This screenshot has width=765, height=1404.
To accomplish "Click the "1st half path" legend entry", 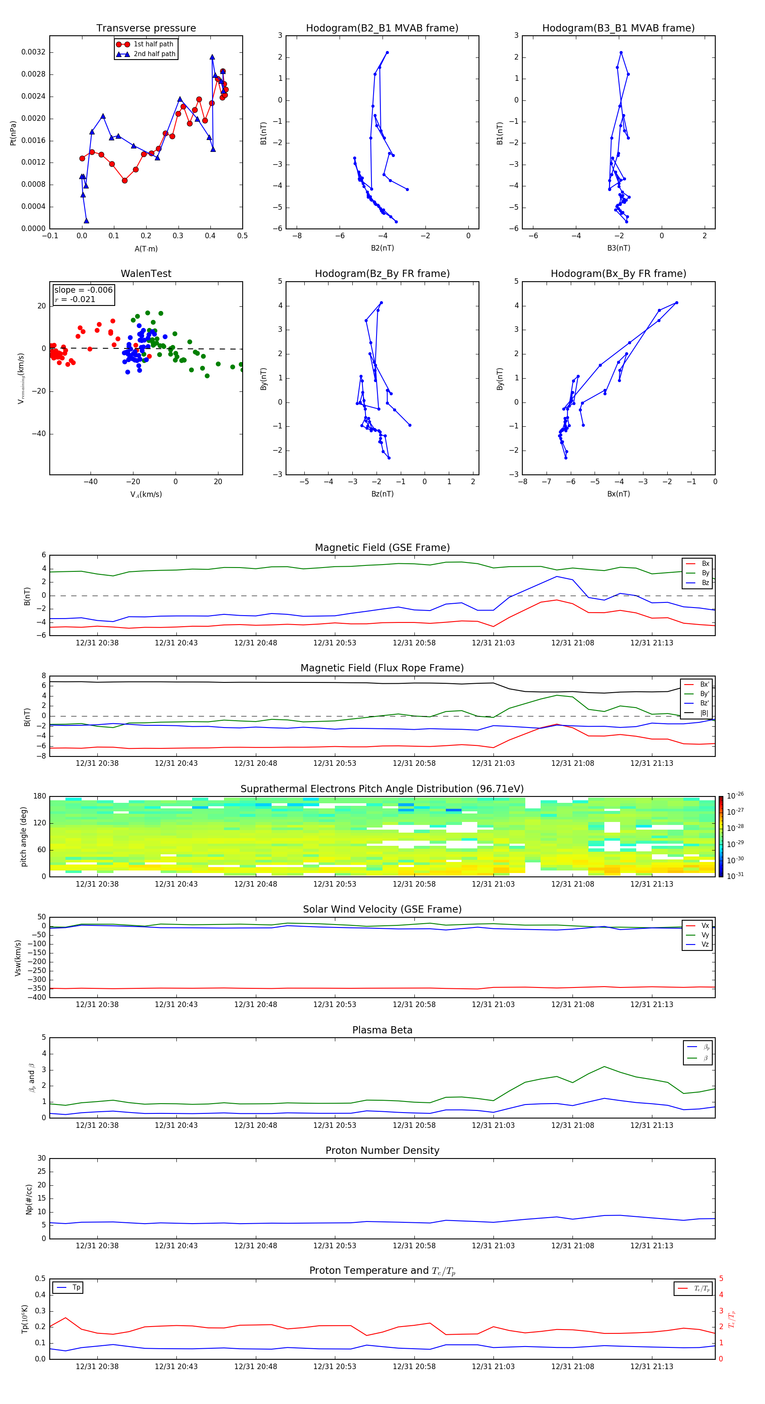I will click(x=145, y=44).
